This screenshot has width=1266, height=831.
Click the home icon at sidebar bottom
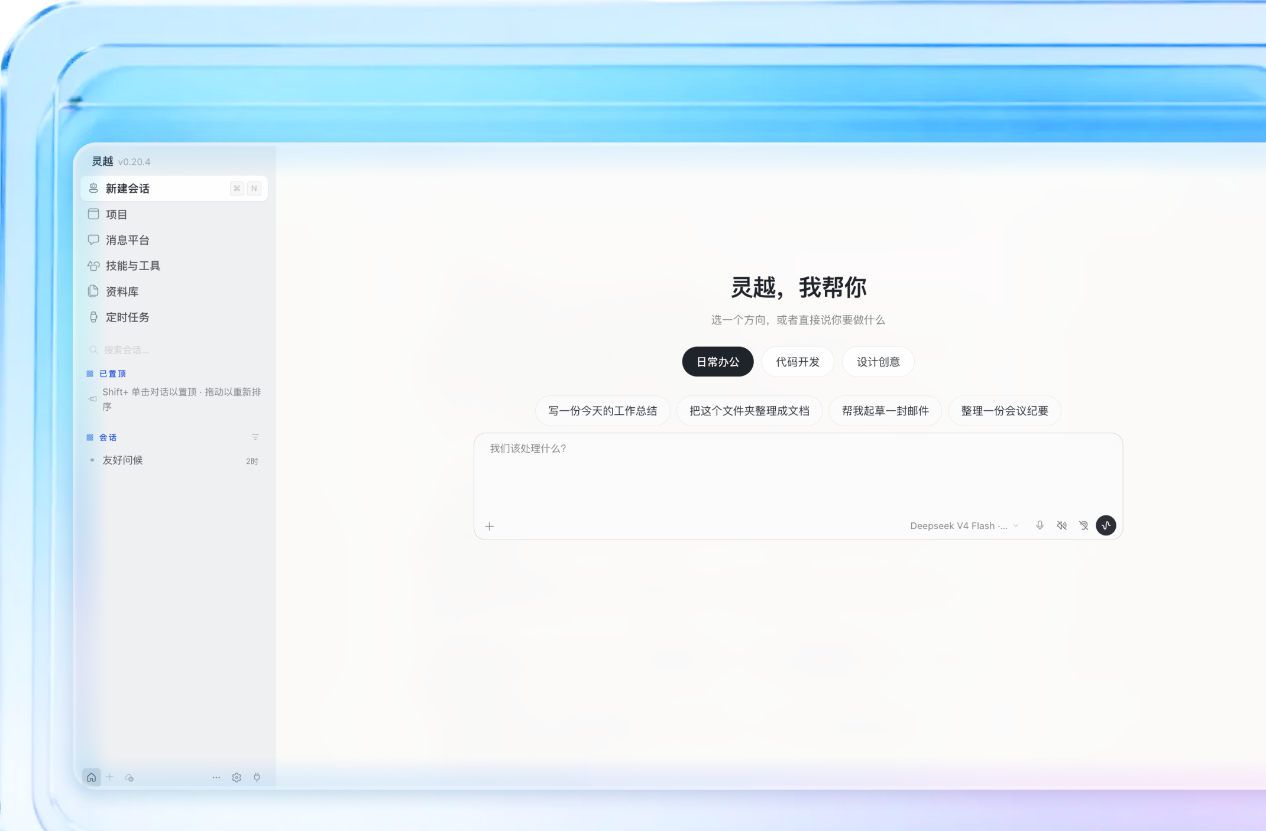[x=92, y=777]
